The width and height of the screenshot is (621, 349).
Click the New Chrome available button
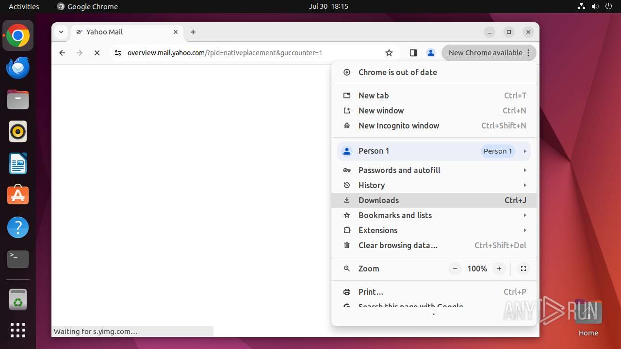[x=489, y=53]
